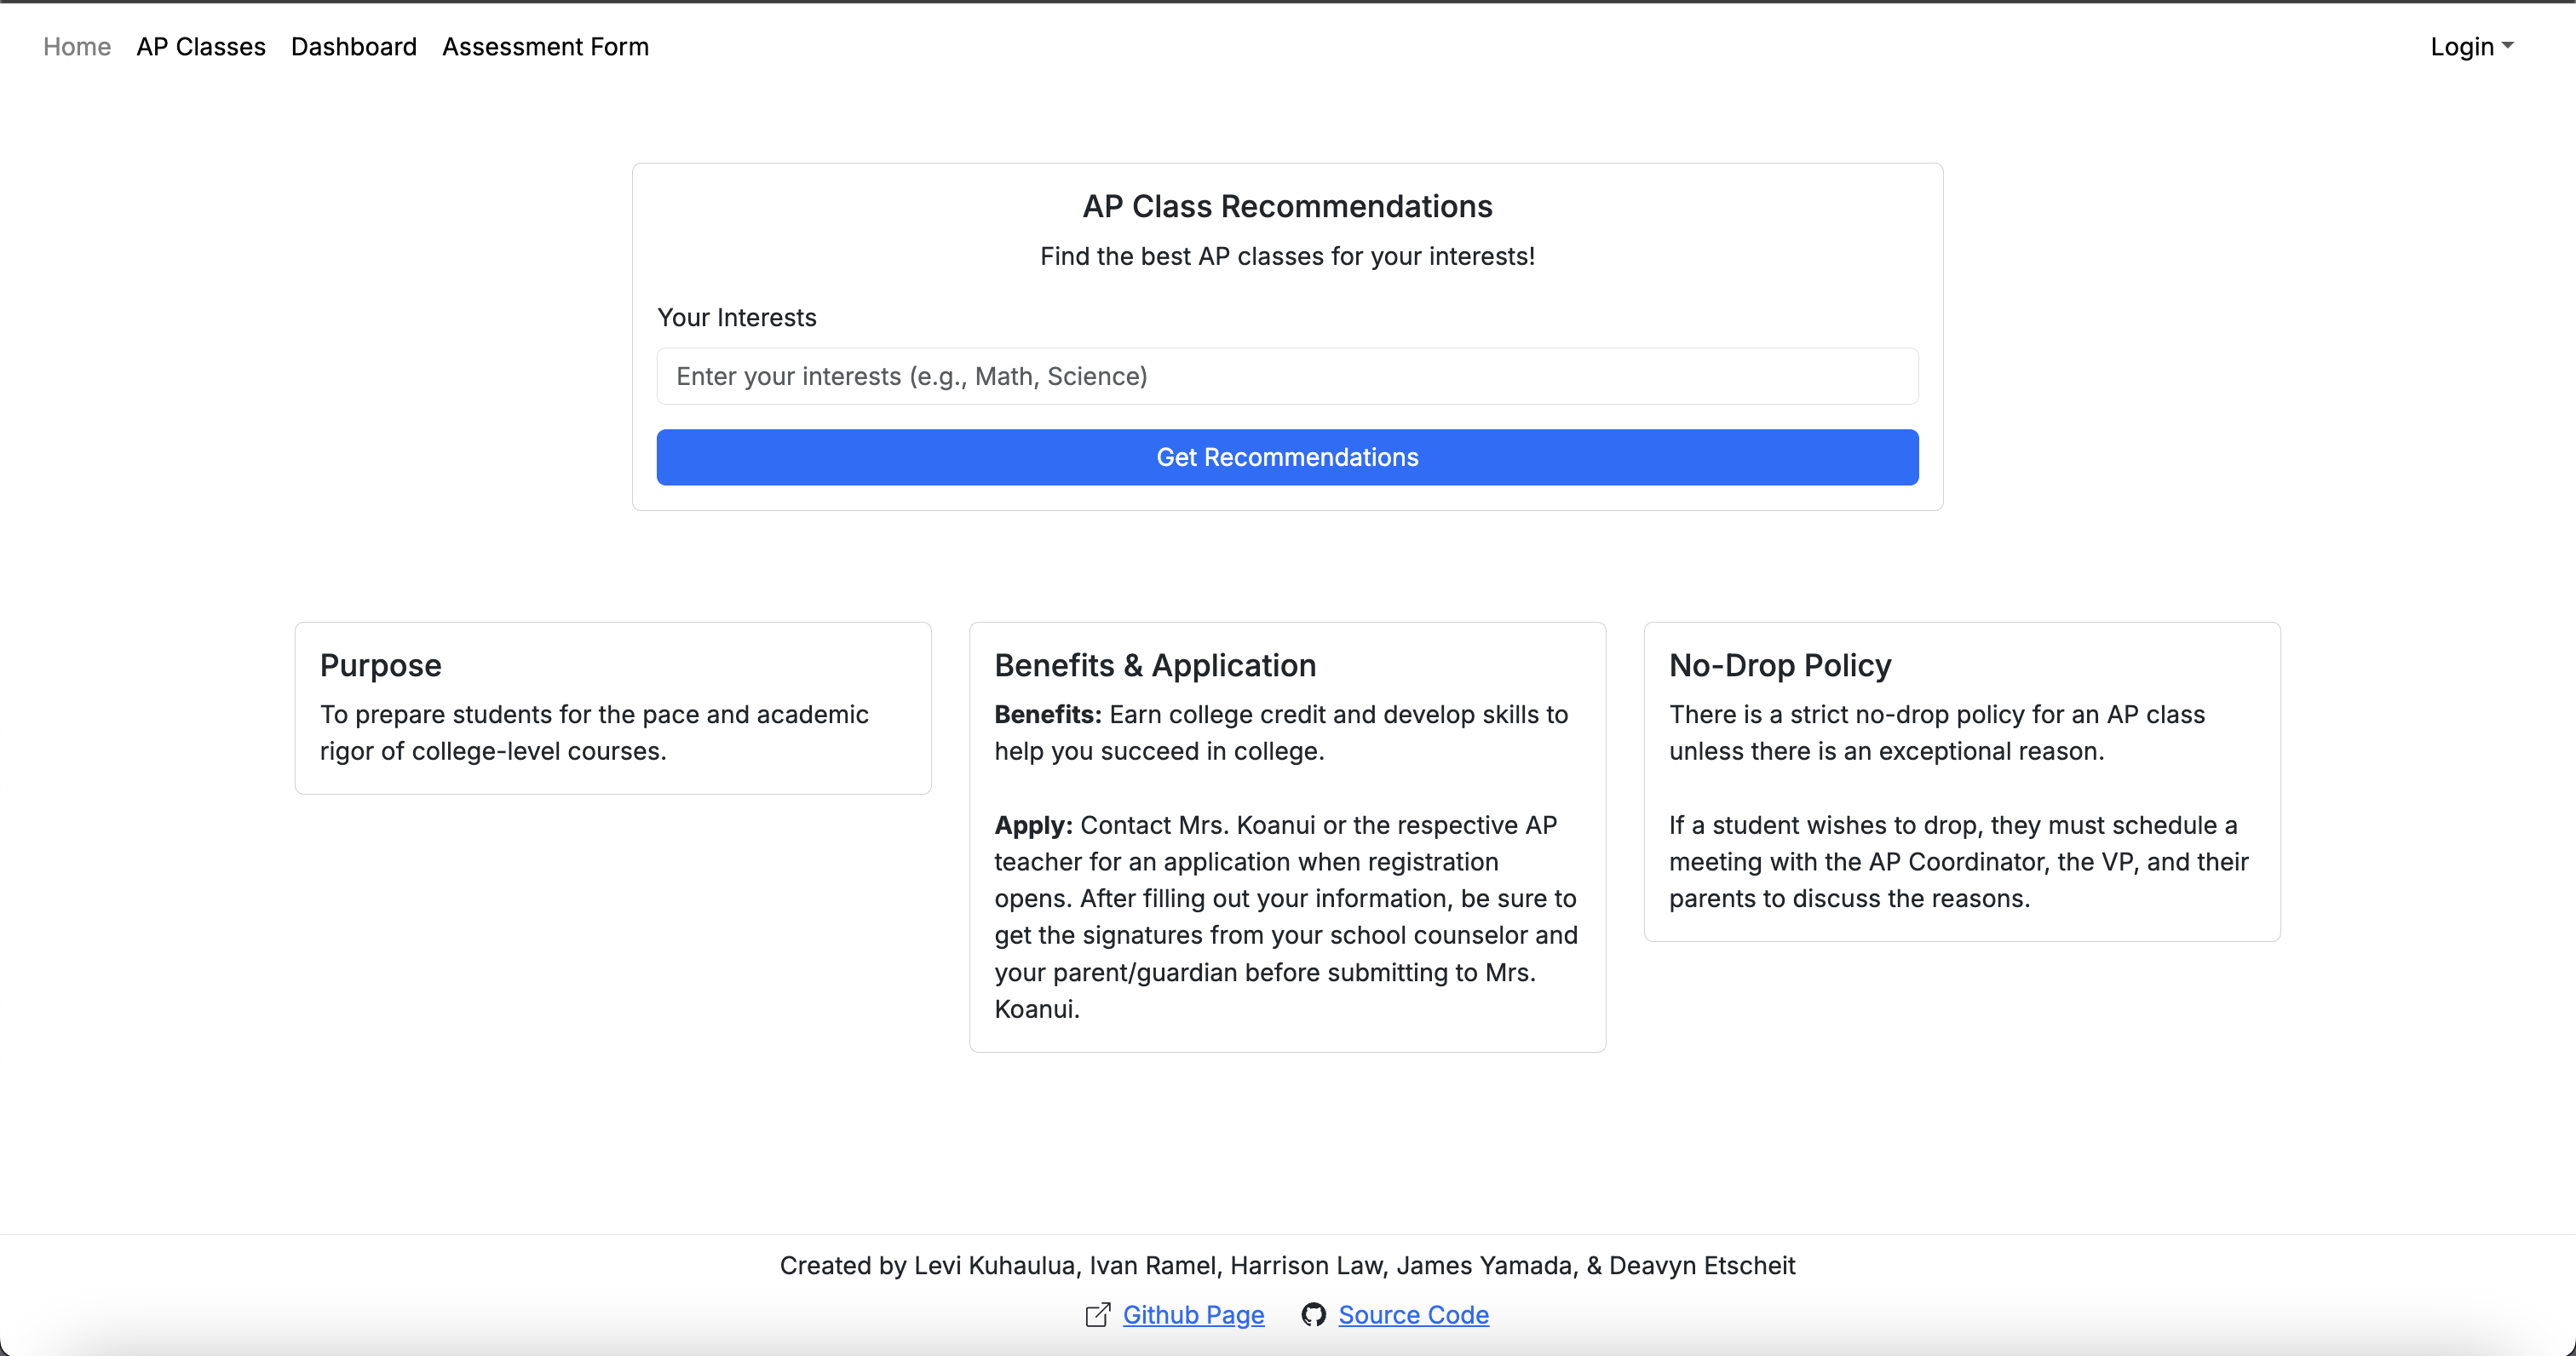2576x1356 pixels.
Task: Click the external-link icon beside Github Page
Action: [1097, 1315]
